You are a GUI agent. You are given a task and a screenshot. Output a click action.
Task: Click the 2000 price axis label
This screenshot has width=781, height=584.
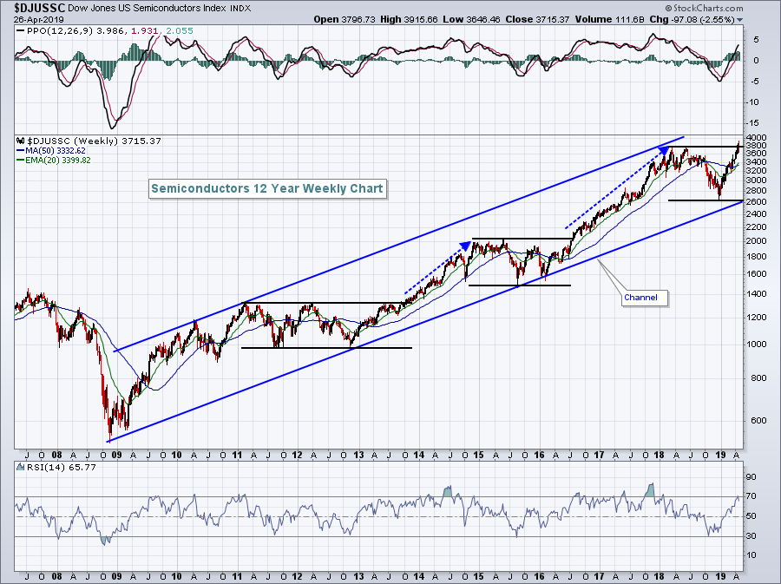pos(757,241)
